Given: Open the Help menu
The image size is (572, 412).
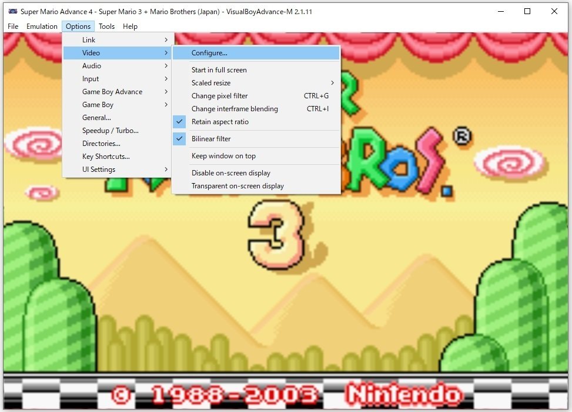Looking at the screenshot, I should [x=130, y=26].
